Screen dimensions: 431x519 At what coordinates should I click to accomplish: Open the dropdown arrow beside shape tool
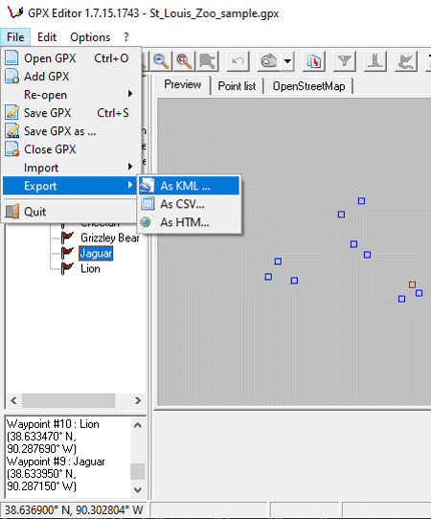pos(287,61)
